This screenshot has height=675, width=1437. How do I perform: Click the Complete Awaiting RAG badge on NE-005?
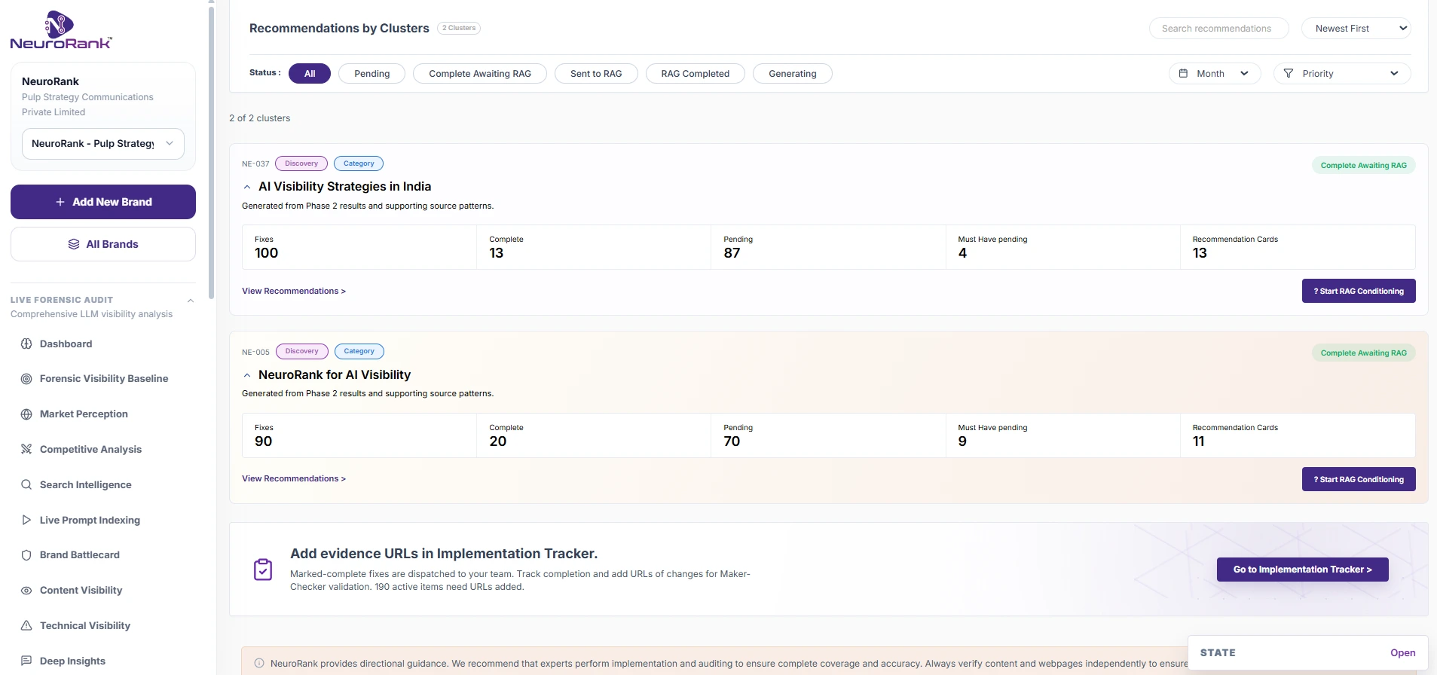click(1364, 353)
